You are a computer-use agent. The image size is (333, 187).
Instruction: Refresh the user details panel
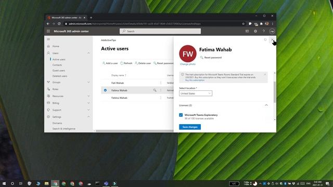(x=265, y=39)
